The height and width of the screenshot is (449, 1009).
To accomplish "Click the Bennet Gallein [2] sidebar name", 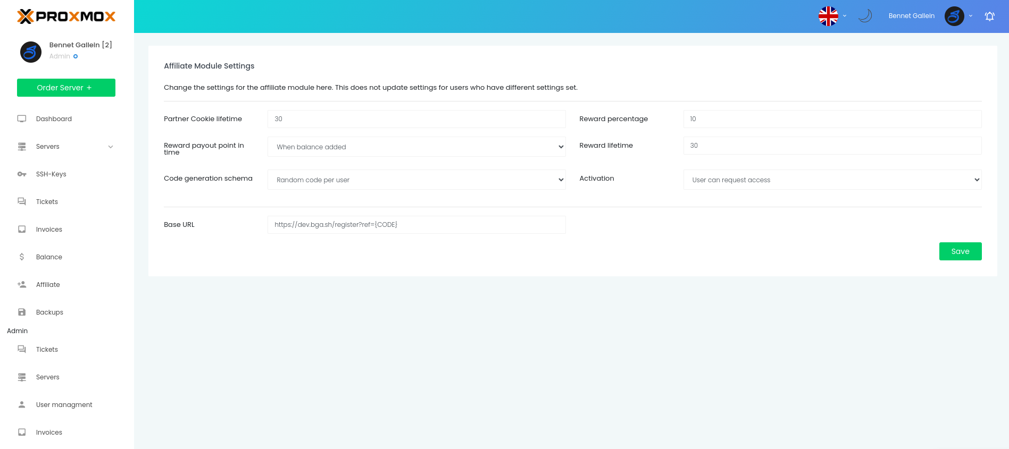I will tap(81, 45).
